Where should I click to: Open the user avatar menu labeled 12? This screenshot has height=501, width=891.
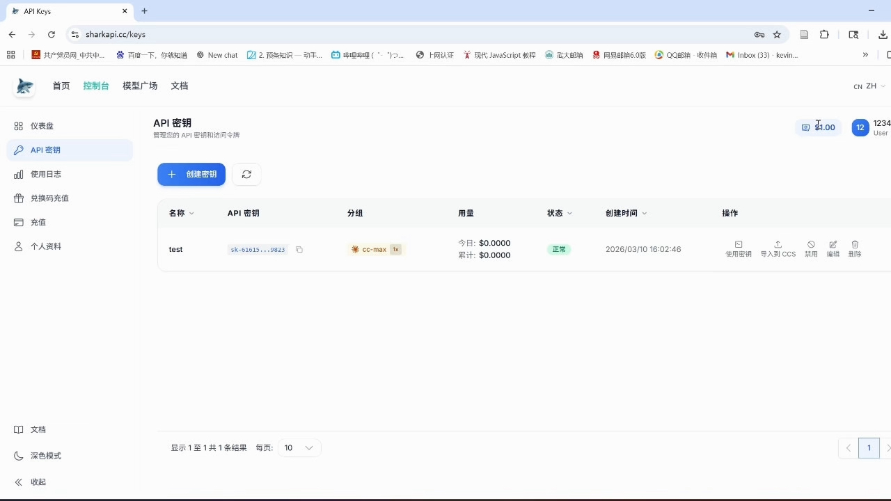860,127
